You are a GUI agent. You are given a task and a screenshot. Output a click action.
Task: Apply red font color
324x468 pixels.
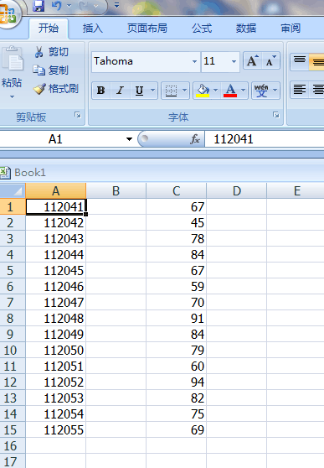click(x=230, y=91)
